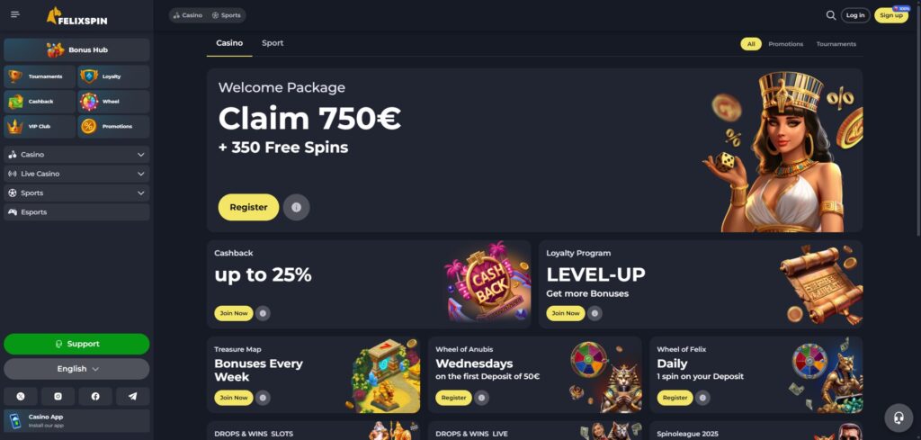Click the search magnifier icon
The height and width of the screenshot is (440, 921).
pyautogui.click(x=830, y=15)
